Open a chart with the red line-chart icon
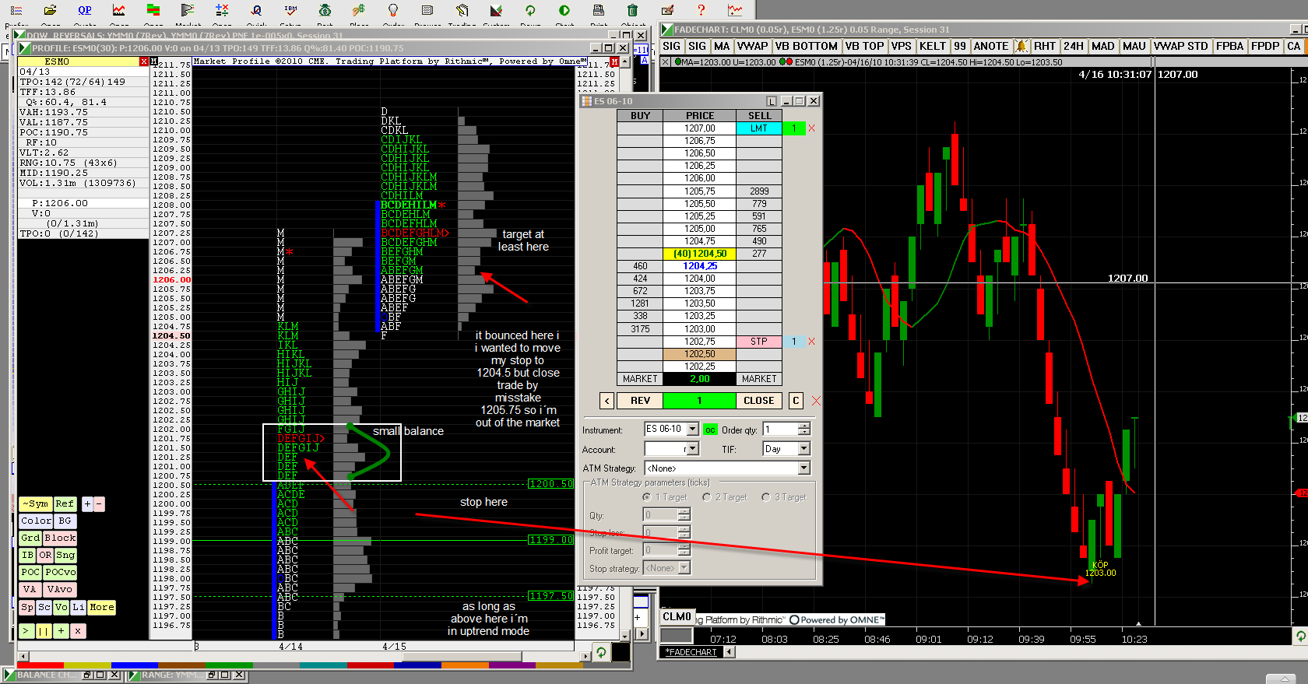Viewport: 1308px width, 684px height. [x=119, y=10]
